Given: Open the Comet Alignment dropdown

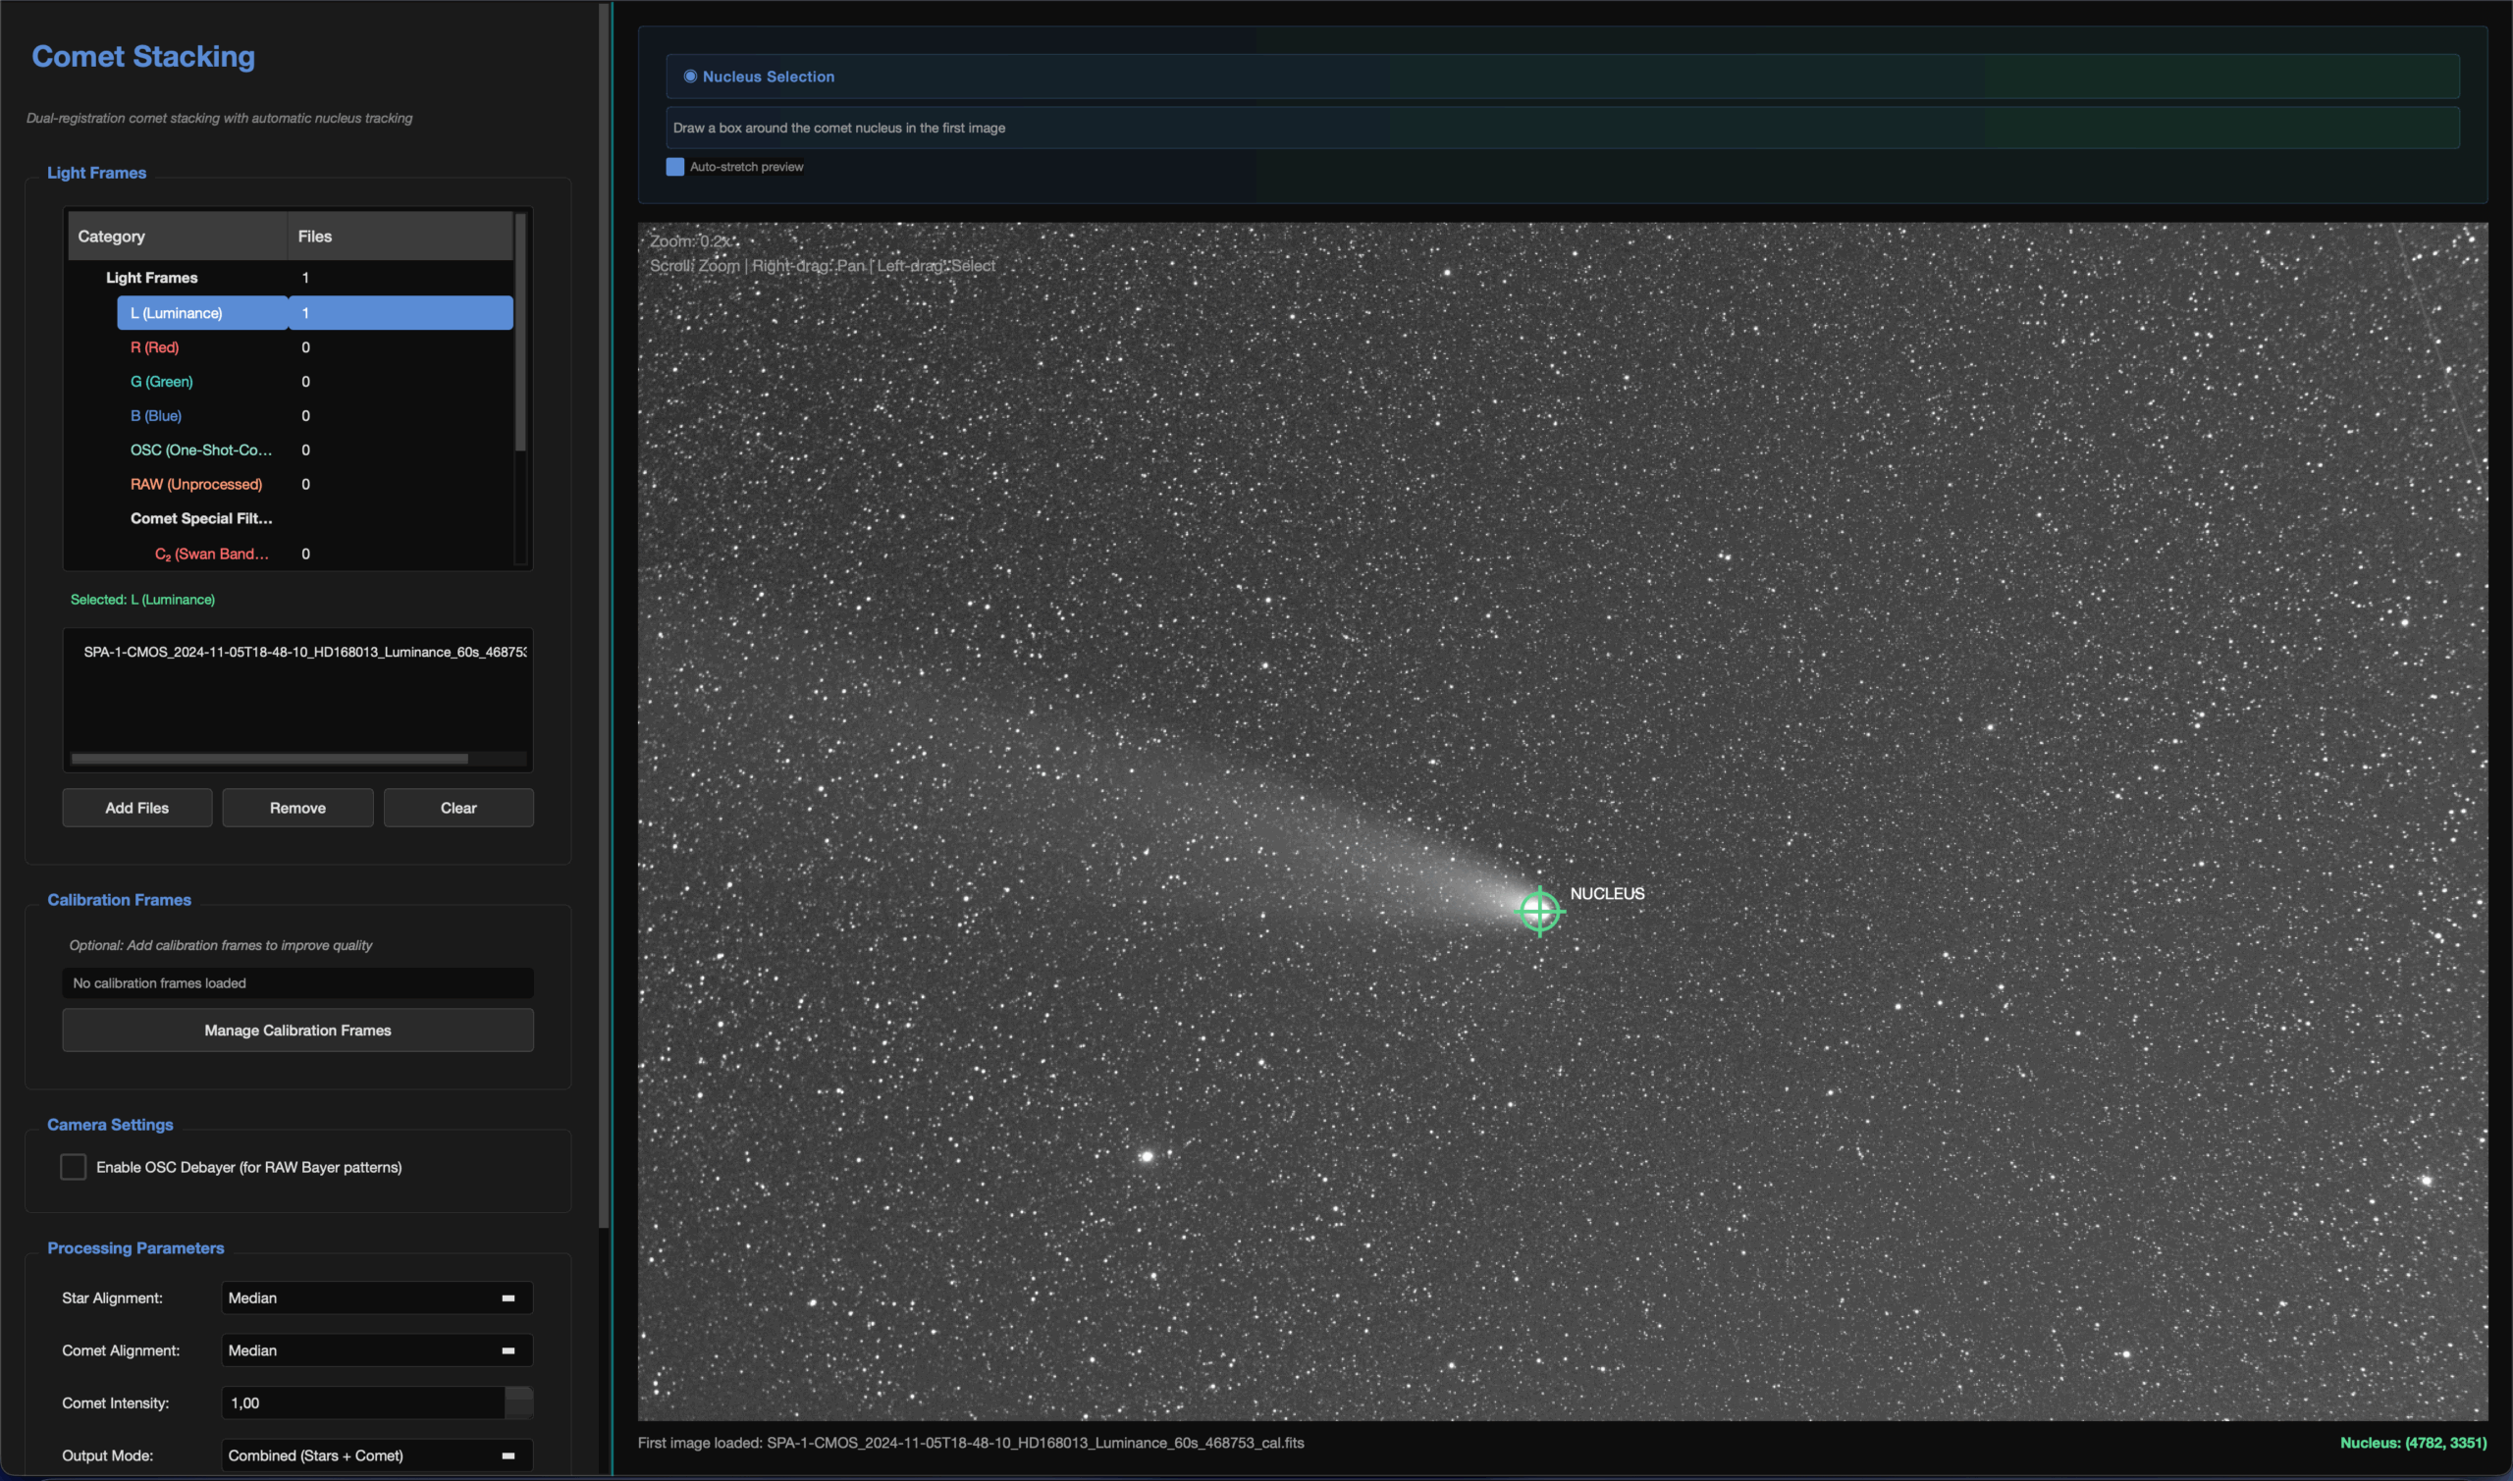Looking at the screenshot, I should tap(375, 1350).
